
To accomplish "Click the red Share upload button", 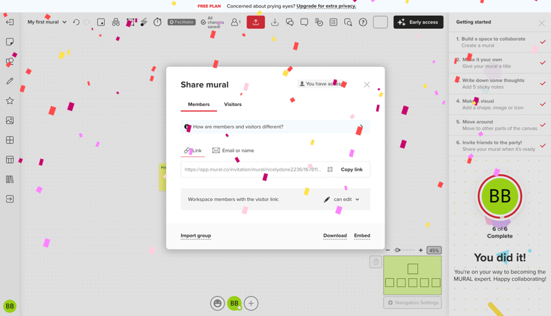I will click(256, 22).
